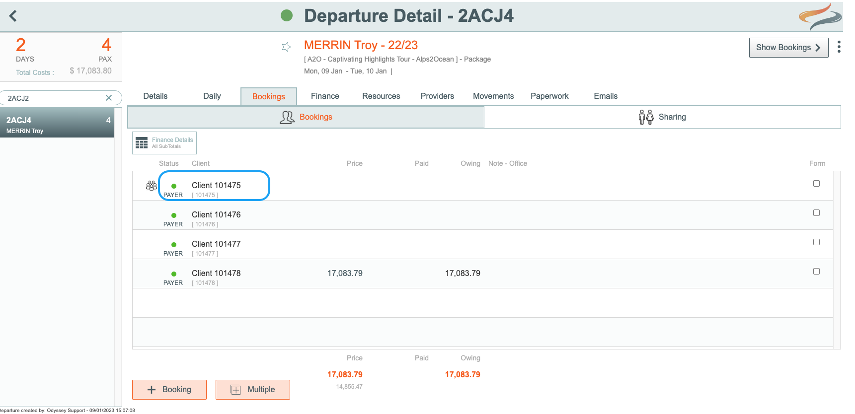Open the Providers tab
The width and height of the screenshot is (855, 414).
(437, 96)
